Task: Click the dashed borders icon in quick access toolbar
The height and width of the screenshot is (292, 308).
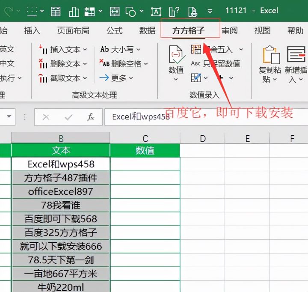Action: click(x=32, y=11)
